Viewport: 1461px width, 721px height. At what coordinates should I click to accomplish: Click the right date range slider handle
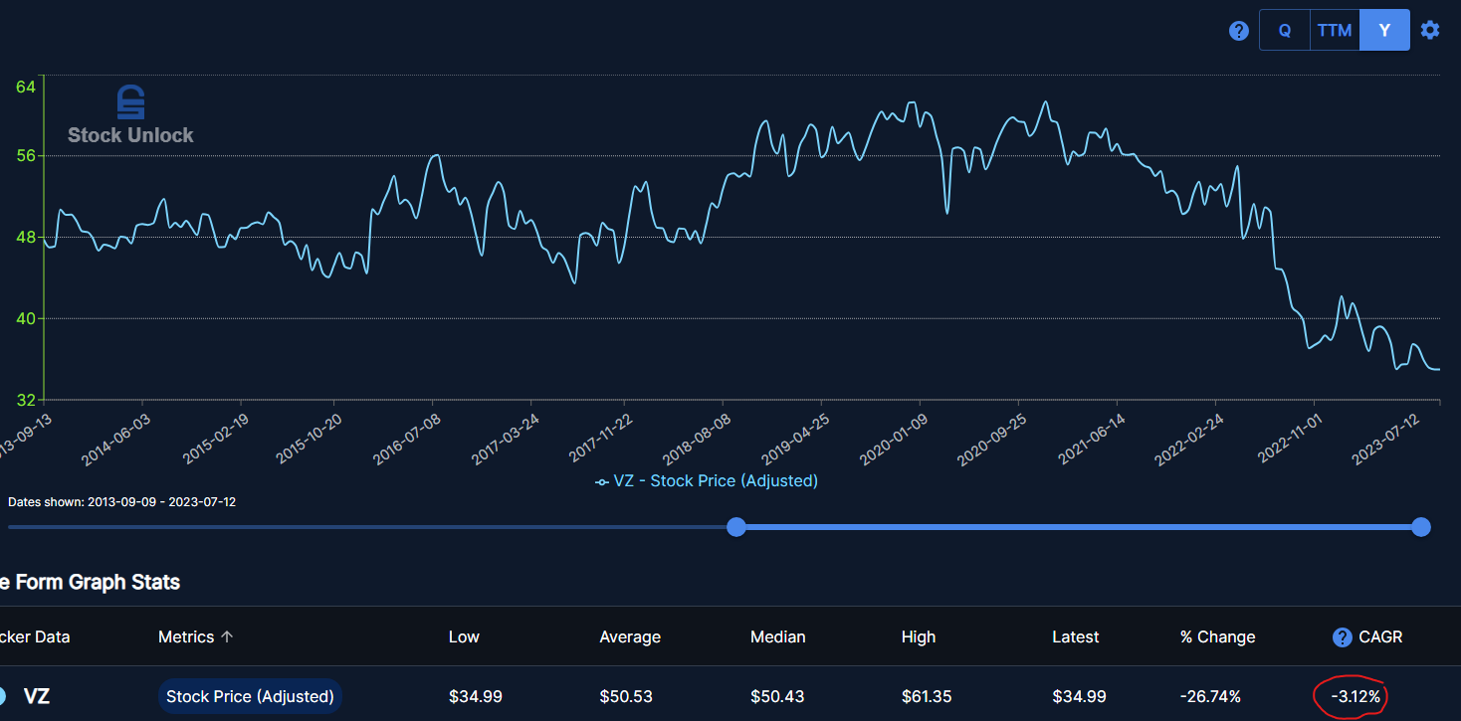pyautogui.click(x=1421, y=527)
